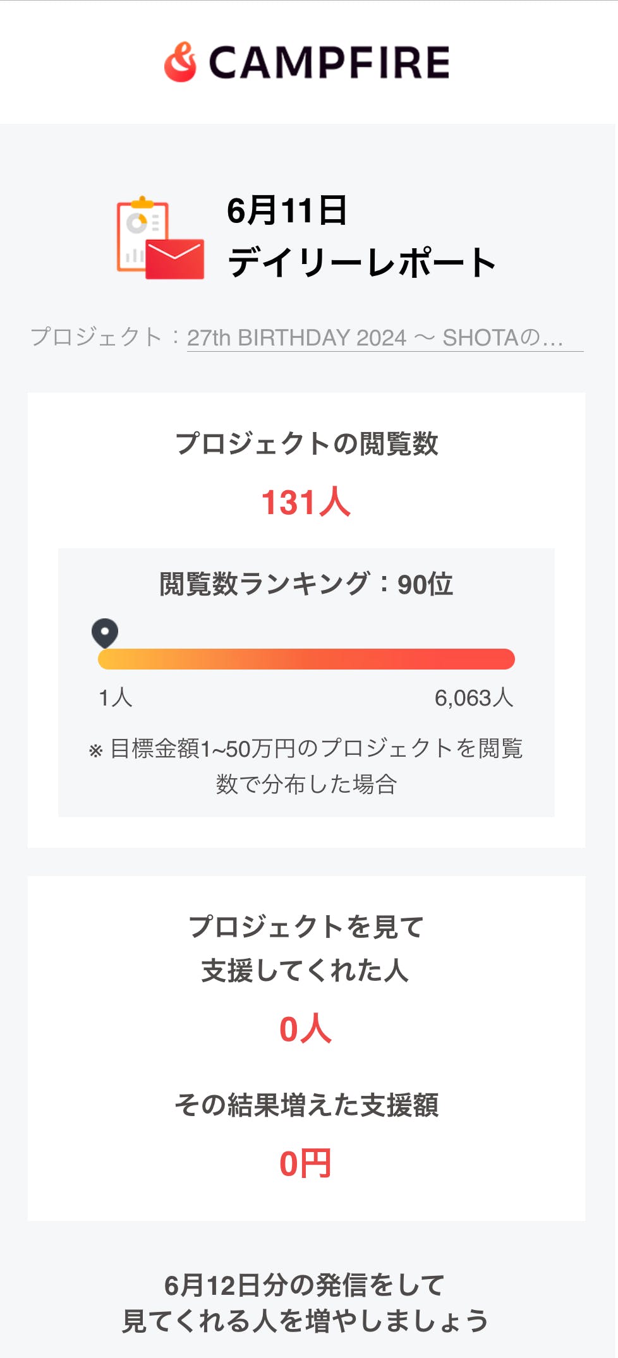618x1358 pixels.
Task: Click the location pin on ranking bar
Action: tap(105, 632)
